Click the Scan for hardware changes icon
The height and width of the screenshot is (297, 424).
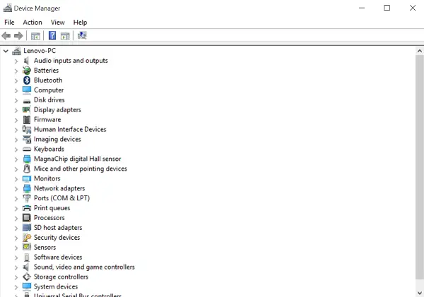coord(82,35)
